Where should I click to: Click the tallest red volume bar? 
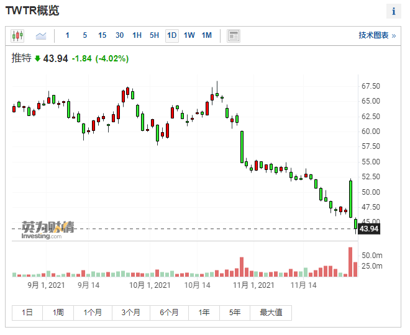pos(350,262)
